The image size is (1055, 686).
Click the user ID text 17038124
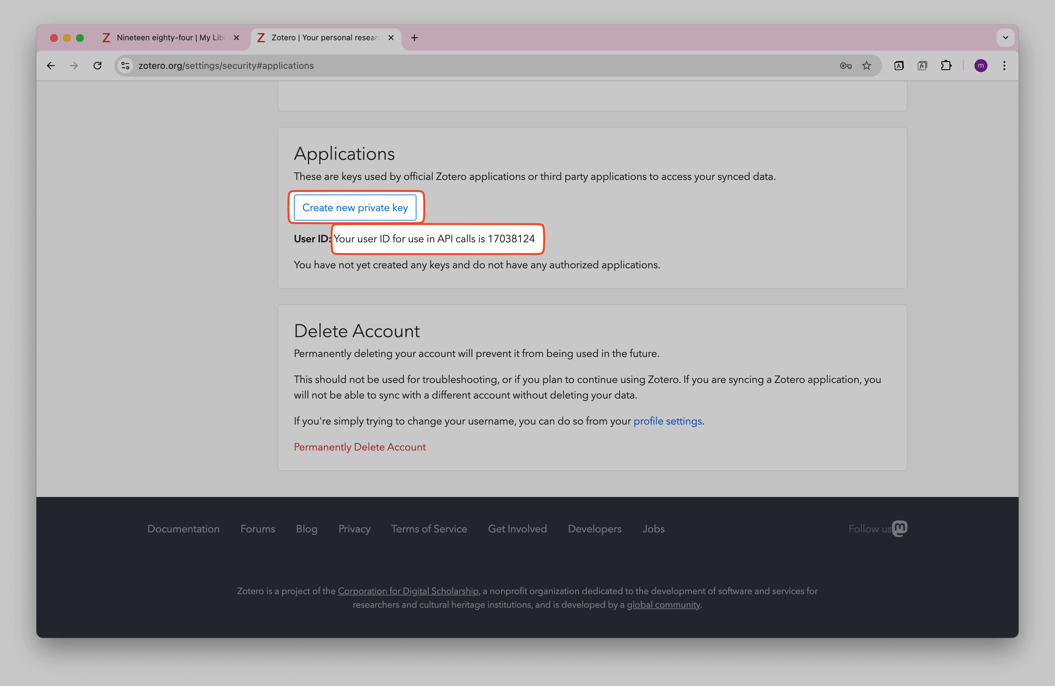point(511,238)
